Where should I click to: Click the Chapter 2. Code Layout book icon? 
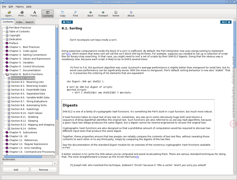[7, 51]
